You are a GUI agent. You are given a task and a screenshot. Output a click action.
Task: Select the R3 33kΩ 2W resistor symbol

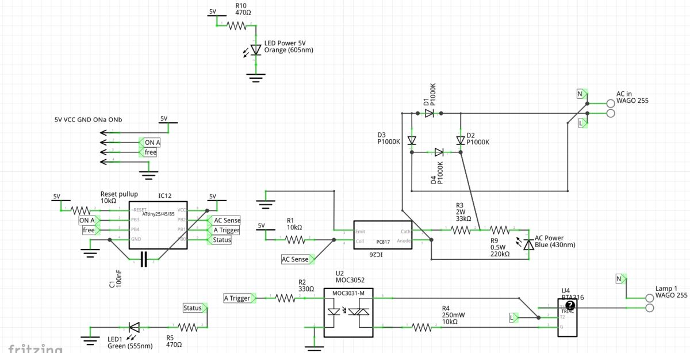[x=461, y=230]
